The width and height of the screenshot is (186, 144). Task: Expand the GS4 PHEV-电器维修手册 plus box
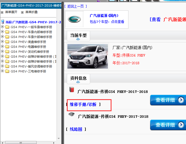tap(2, 46)
